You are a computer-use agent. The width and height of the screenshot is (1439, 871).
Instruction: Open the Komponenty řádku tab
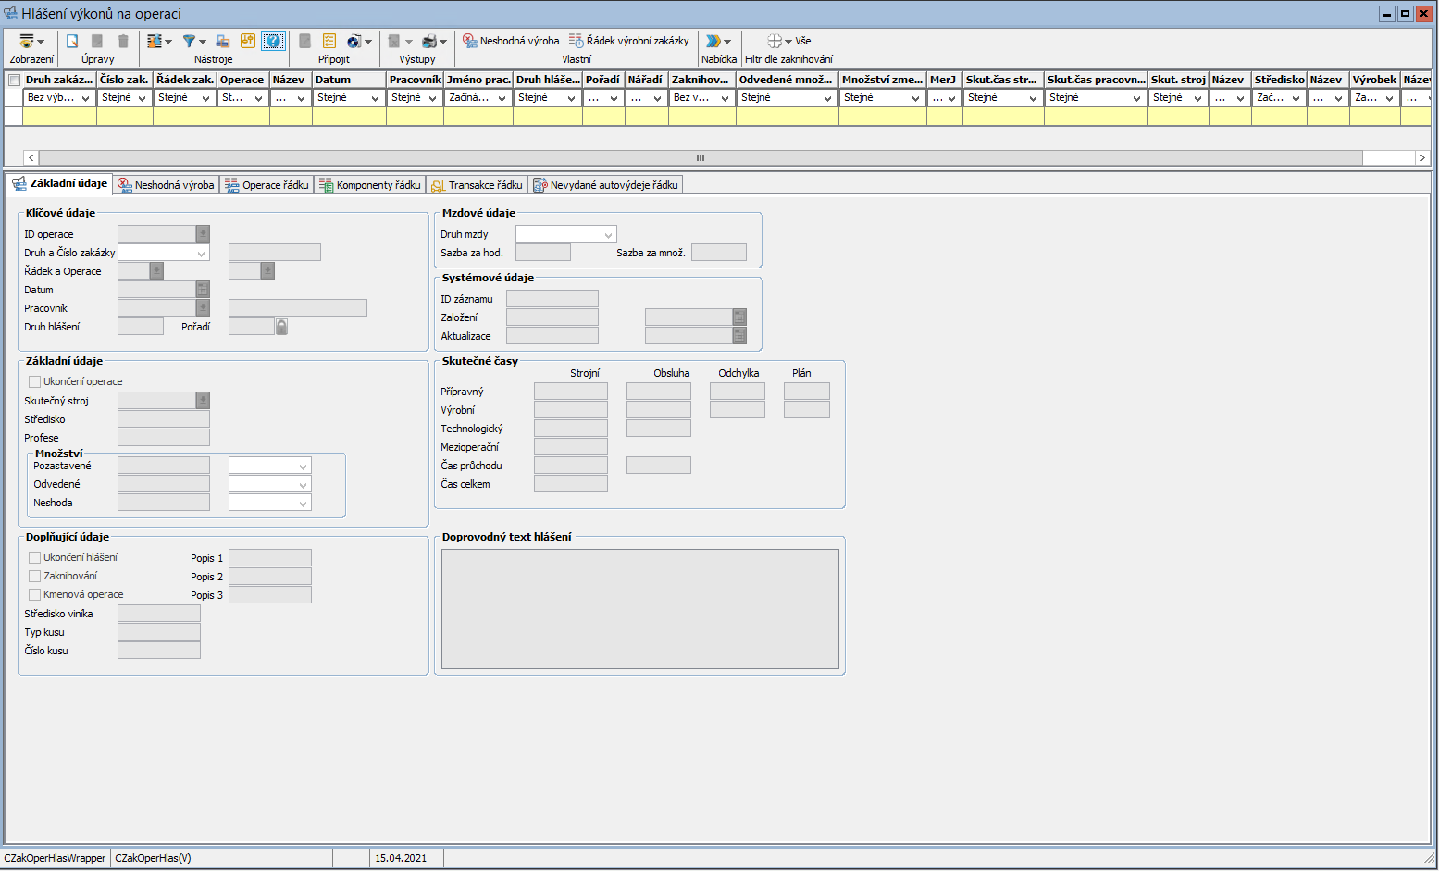point(370,185)
